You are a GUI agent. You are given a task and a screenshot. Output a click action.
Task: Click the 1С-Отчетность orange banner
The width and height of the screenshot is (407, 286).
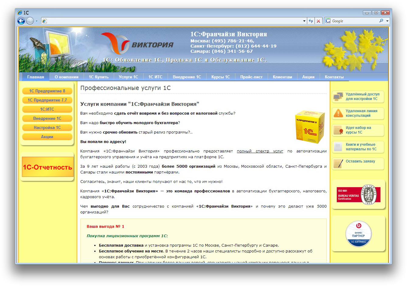coord(48,167)
